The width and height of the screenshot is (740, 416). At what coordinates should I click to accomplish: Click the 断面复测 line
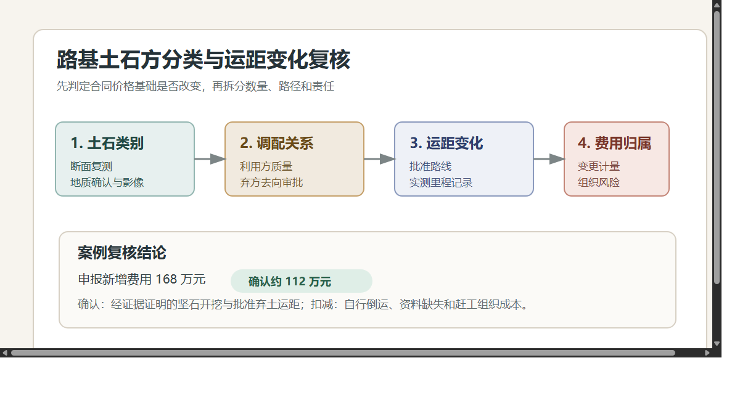(92, 166)
